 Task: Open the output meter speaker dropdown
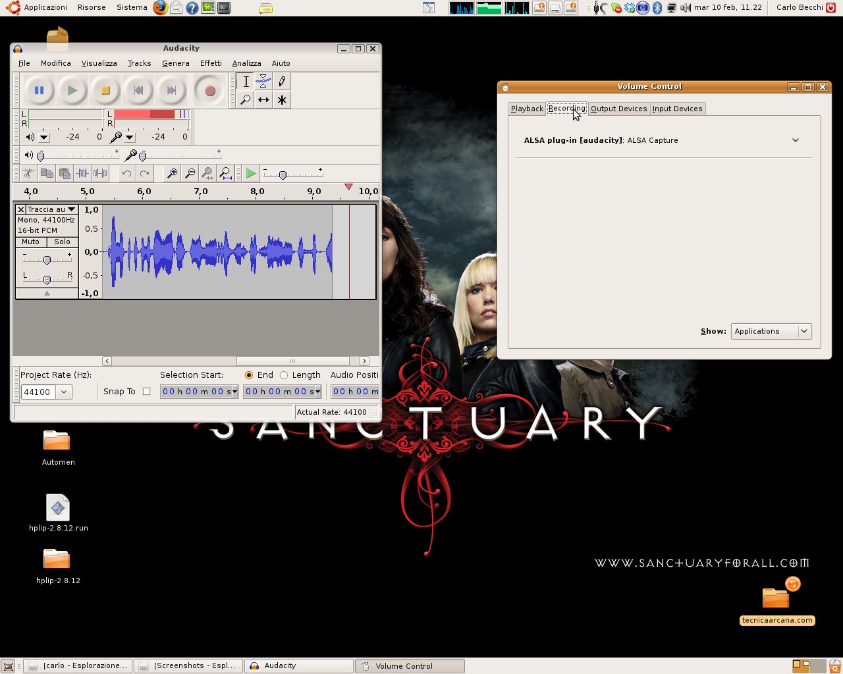tap(44, 138)
